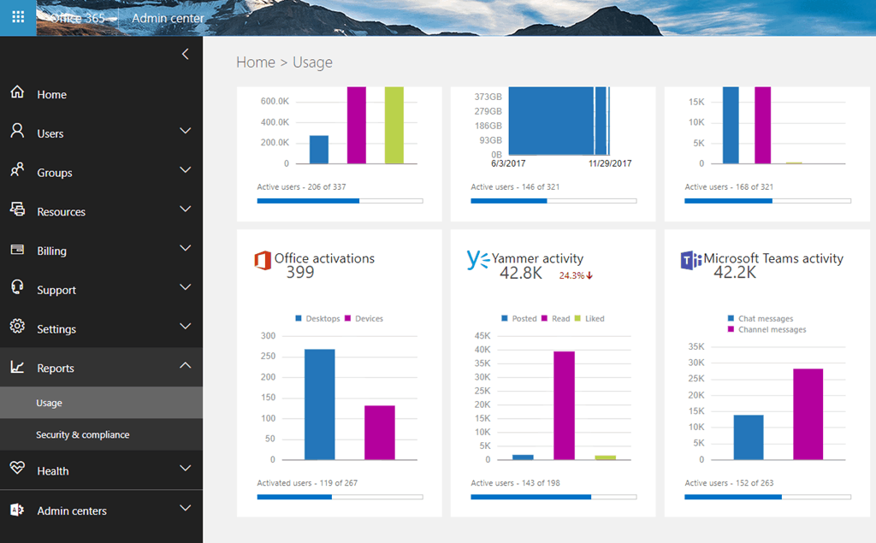Click the Billing card icon
876x543 pixels.
pos(17,250)
